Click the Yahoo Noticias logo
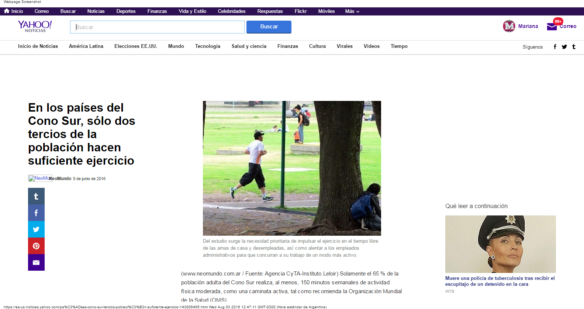 coord(35,26)
